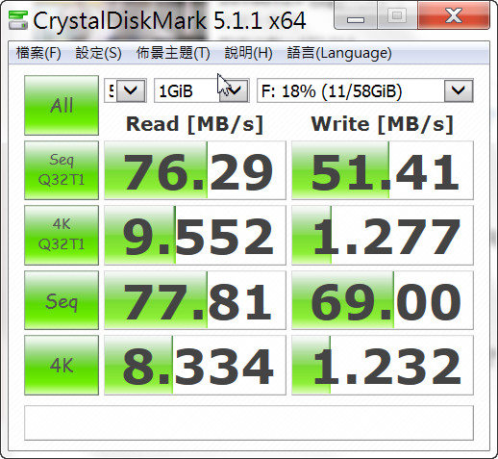Viewport: 498px width, 459px height.
Task: Start the plain 4K test
Action: pyautogui.click(x=62, y=365)
